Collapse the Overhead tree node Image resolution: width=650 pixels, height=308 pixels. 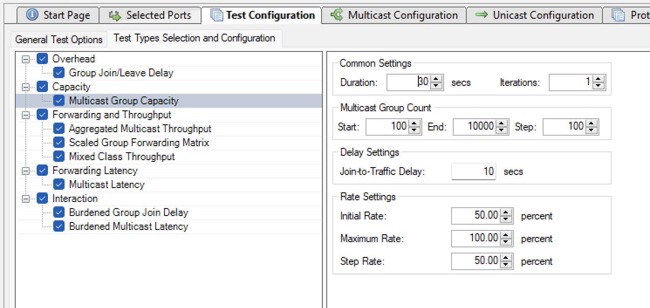coord(27,58)
